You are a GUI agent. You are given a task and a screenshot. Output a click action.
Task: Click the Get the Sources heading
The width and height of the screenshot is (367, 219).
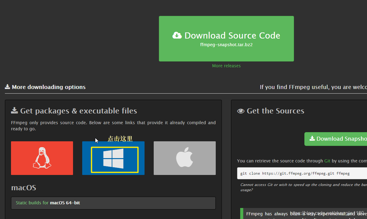271,111
